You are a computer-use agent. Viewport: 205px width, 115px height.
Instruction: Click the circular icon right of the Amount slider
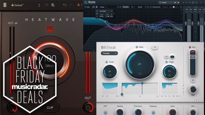[x=181, y=7]
